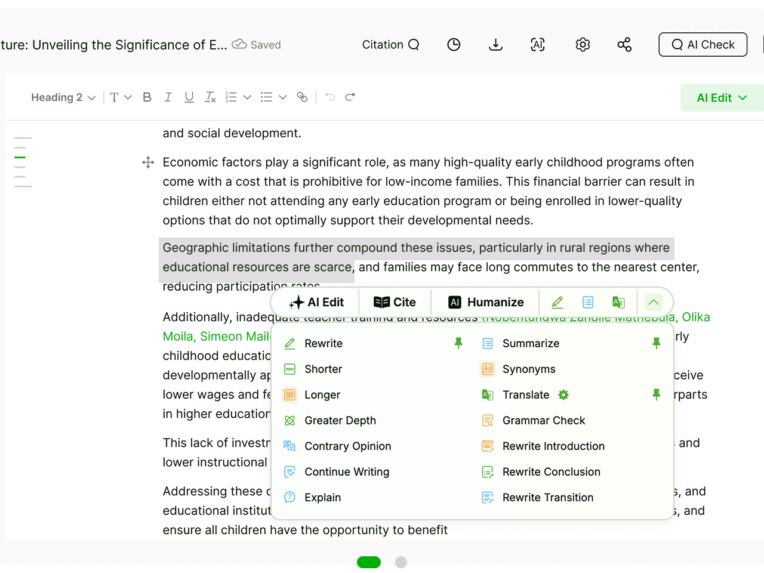This screenshot has width=764, height=573.
Task: Unpin the Rewrite option from toolbar
Action: [x=458, y=343]
